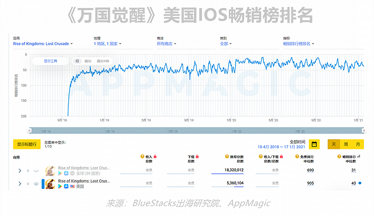
Task: Open the 畅销排行榜排名 metric dropdown
Action: click(298, 44)
